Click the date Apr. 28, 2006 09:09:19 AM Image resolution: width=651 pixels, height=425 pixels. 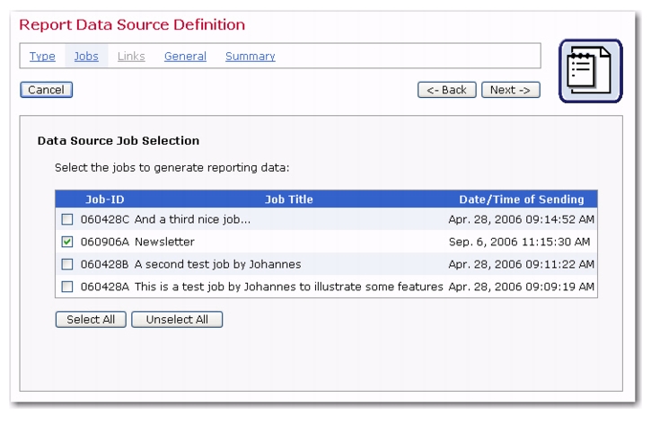pos(522,287)
